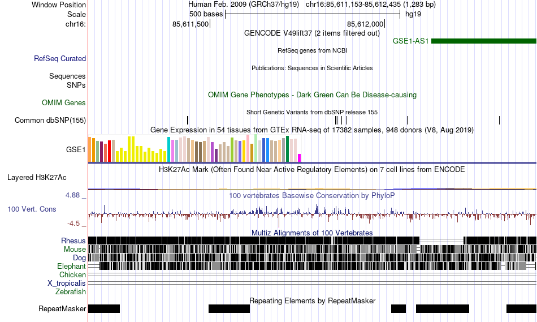The height and width of the screenshot is (322, 537).
Task: Click the chr16: ruler label
Action: 76,24
